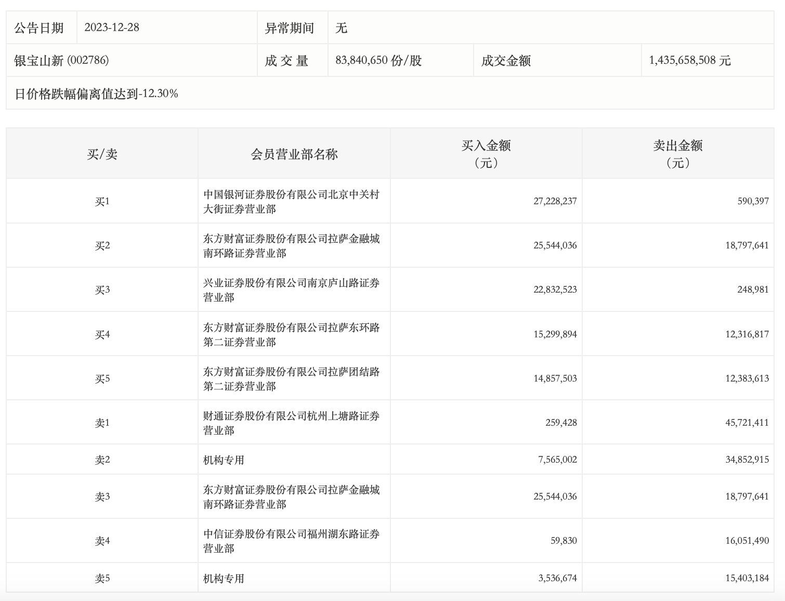Viewport: 785px width, 601px height.
Task: Select sell amount 590,397
Action: click(x=753, y=201)
